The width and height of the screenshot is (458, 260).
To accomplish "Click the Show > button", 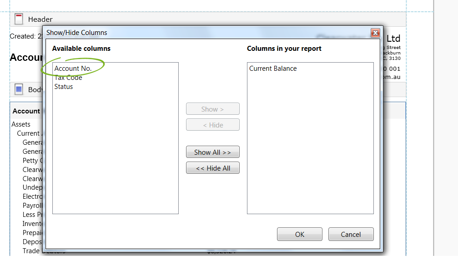I will [212, 109].
